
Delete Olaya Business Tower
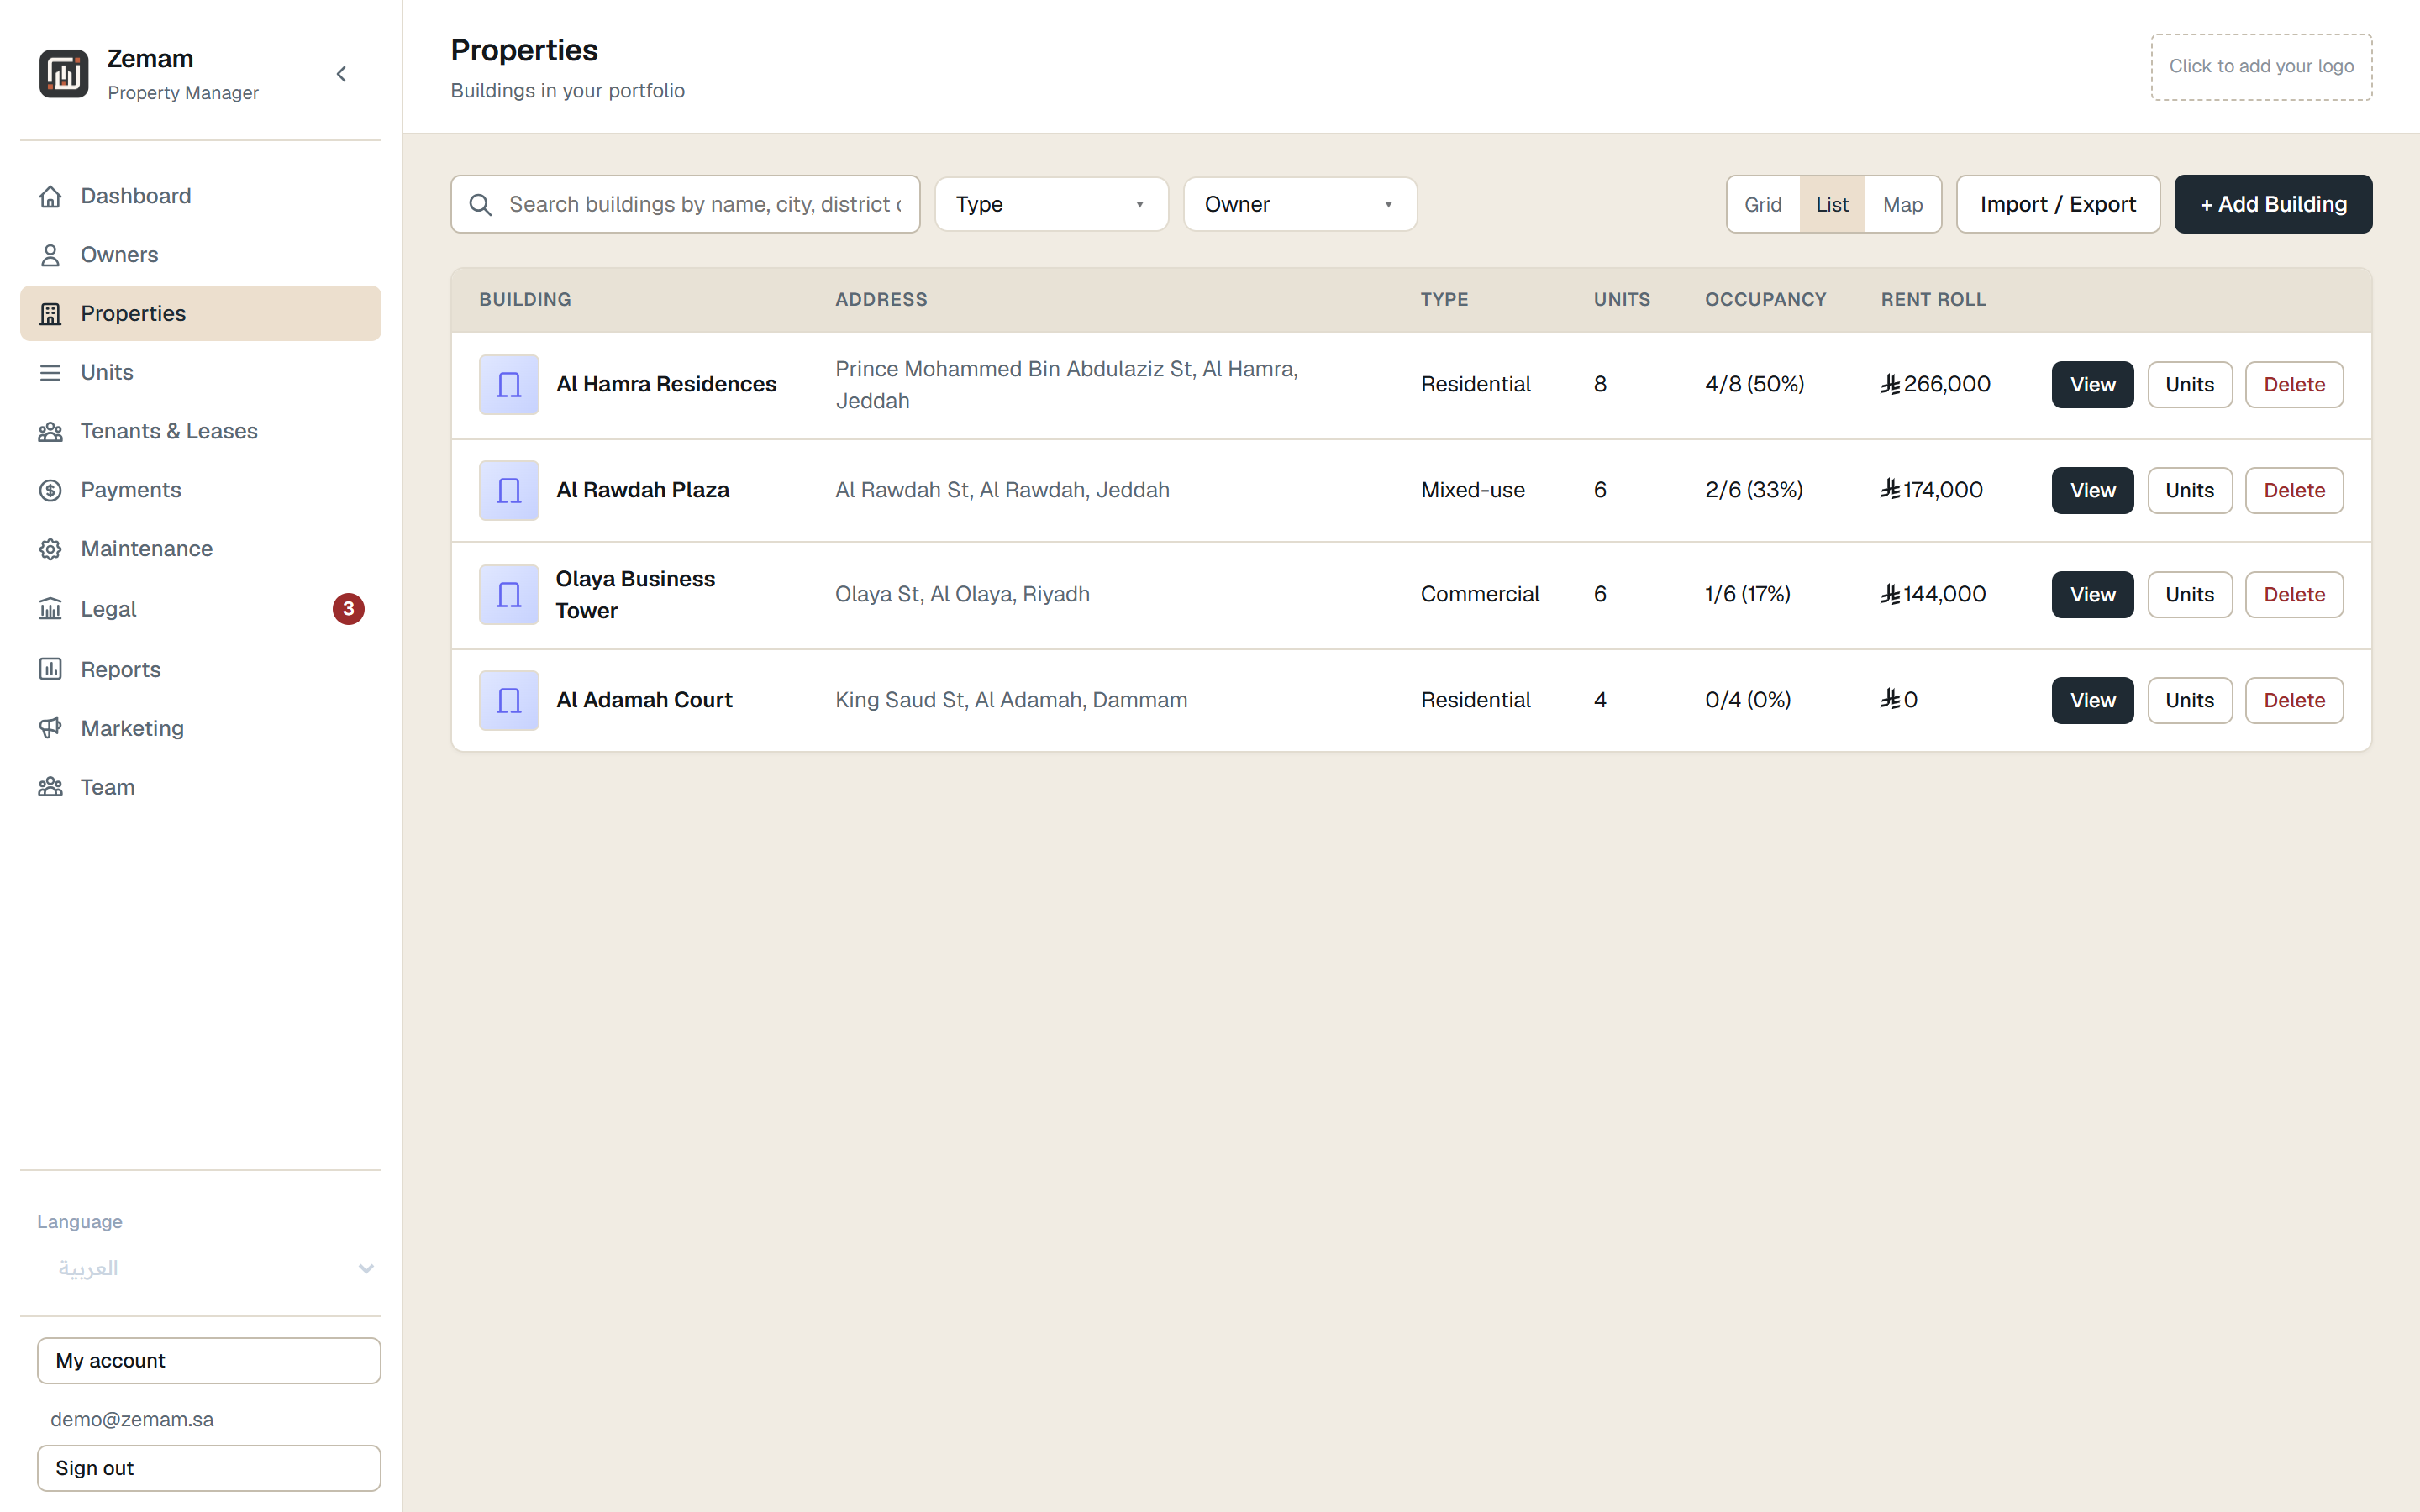(x=2294, y=595)
